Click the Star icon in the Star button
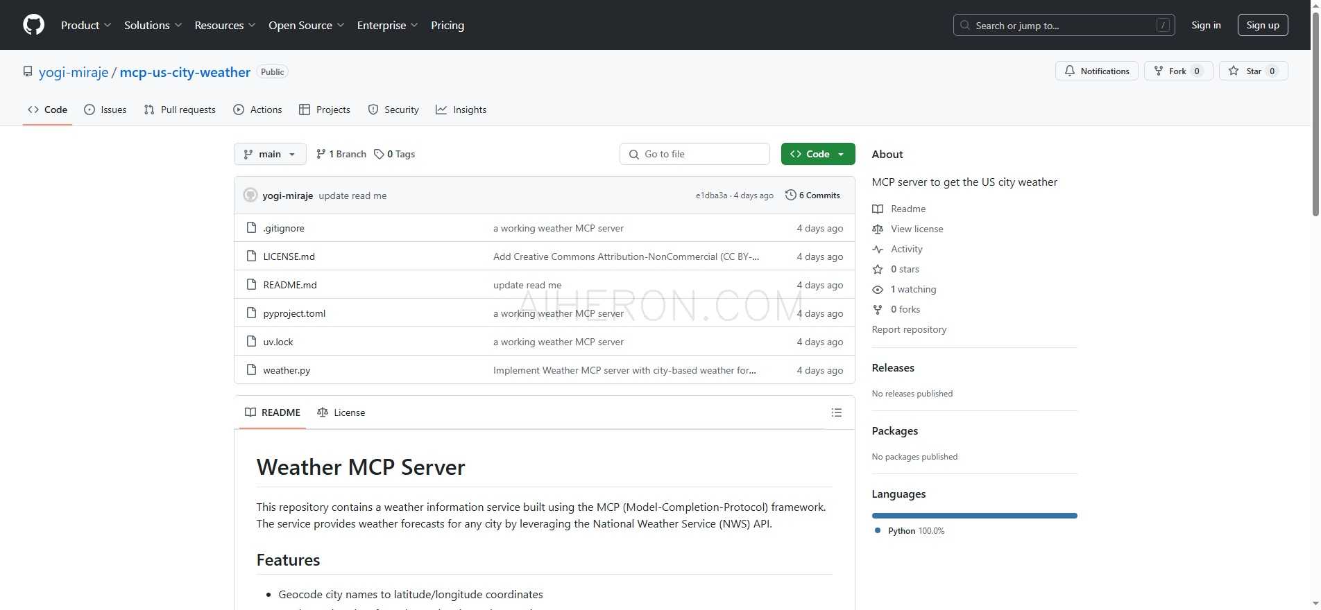The image size is (1321, 610). 1234,71
